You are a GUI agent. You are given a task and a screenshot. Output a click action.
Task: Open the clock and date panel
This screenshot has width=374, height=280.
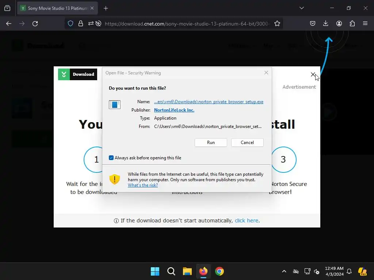pyautogui.click(x=335, y=271)
